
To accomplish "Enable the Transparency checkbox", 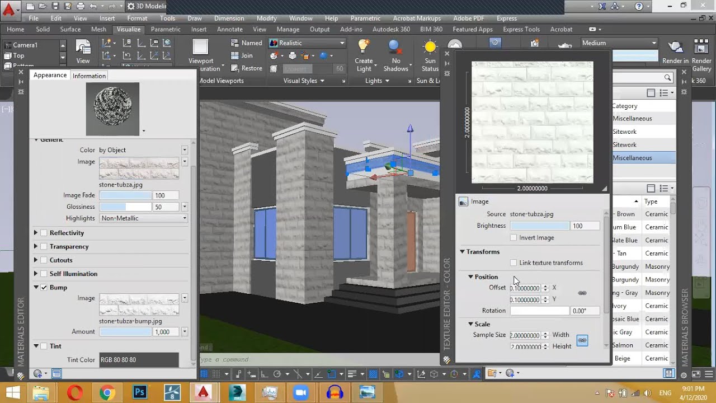I will click(x=44, y=247).
